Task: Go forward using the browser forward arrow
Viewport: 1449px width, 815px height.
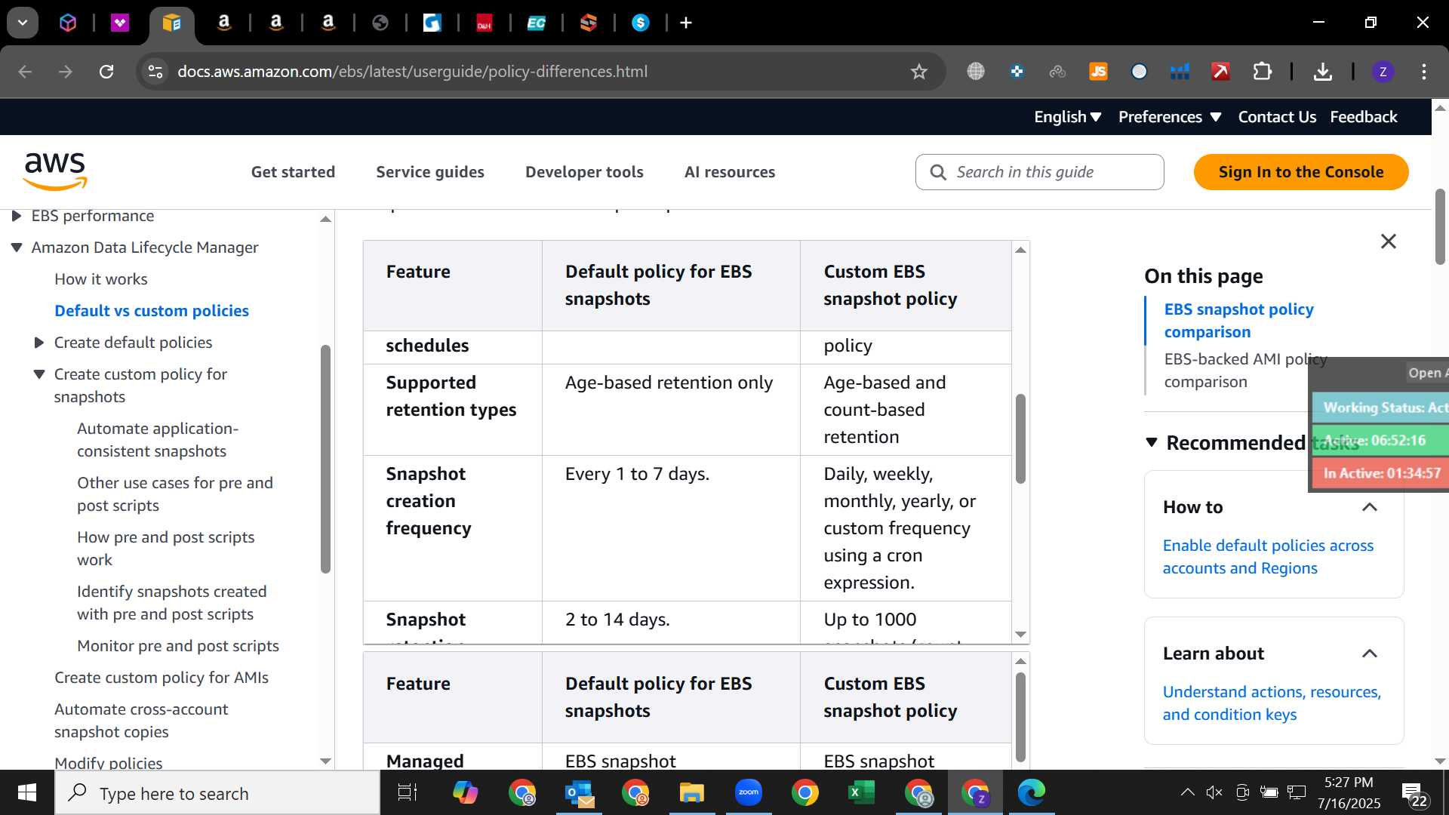Action: click(66, 72)
